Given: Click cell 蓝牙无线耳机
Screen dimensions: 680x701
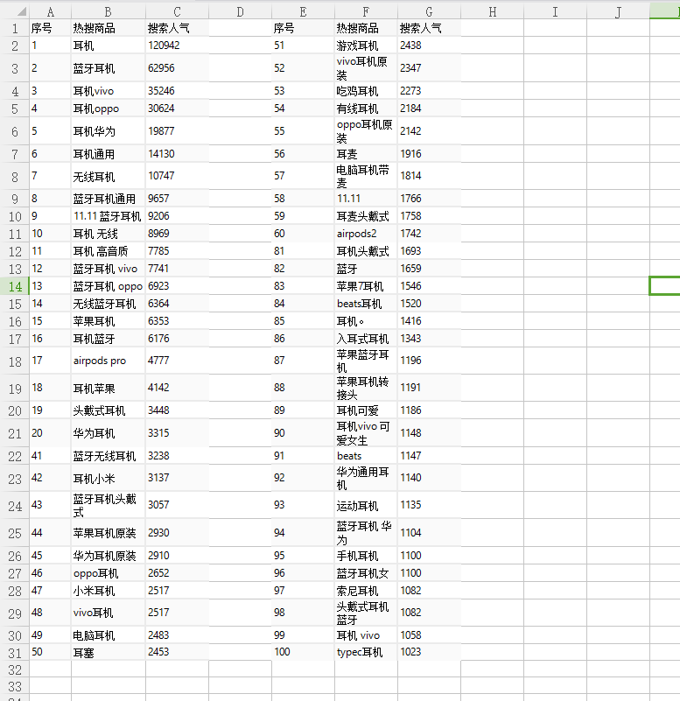Looking at the screenshot, I should 109,456.
